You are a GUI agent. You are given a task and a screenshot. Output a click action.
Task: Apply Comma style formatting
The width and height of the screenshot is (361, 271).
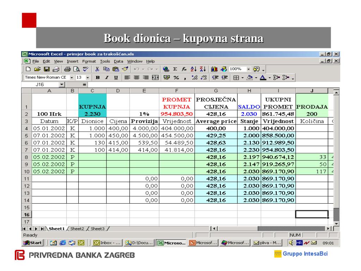[185, 78]
